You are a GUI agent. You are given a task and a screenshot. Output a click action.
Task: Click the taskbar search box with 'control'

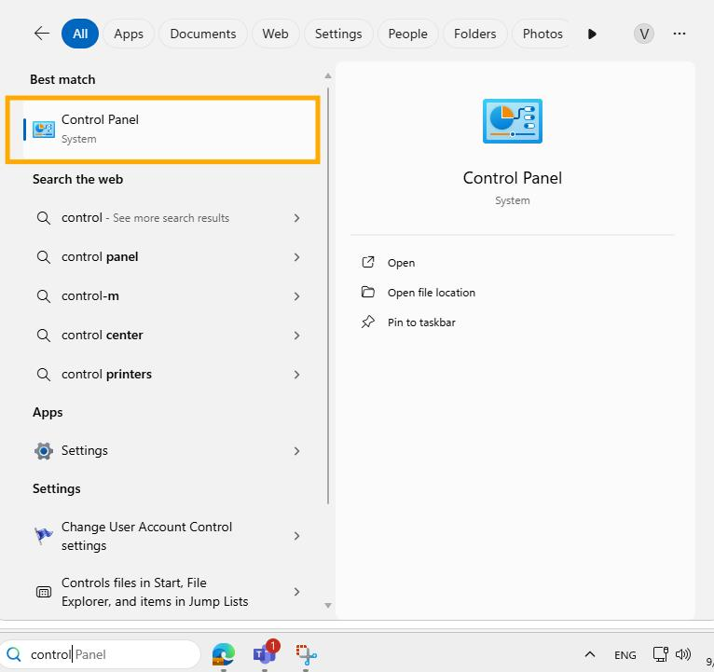(x=100, y=654)
